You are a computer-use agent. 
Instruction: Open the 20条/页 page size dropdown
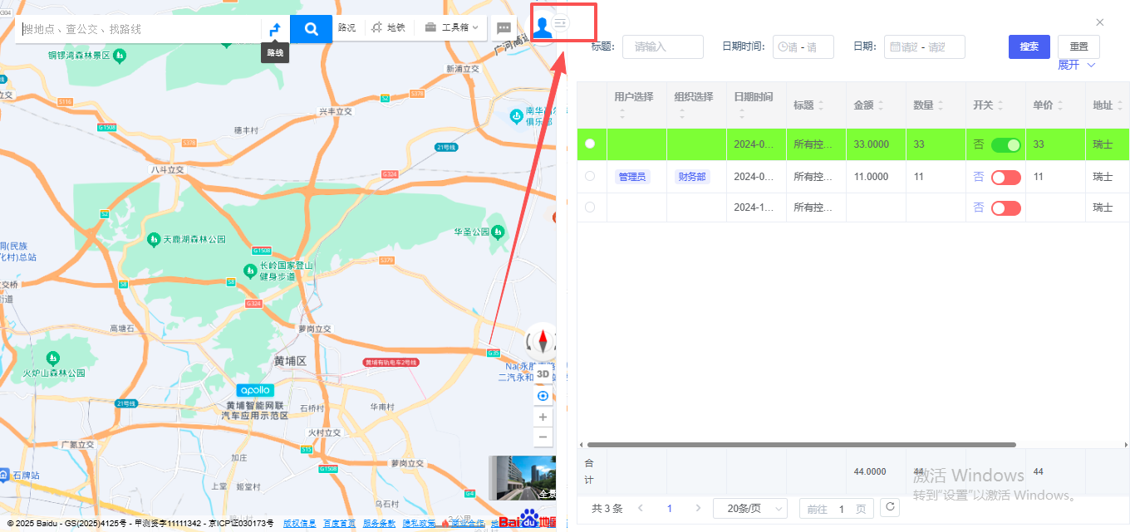(755, 509)
